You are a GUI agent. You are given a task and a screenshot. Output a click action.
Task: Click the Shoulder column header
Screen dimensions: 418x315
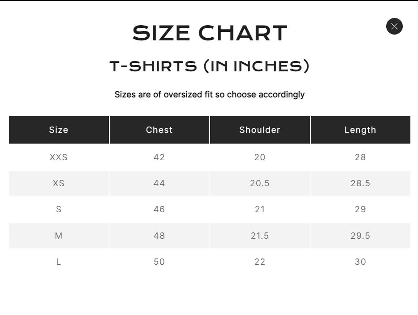pos(260,130)
